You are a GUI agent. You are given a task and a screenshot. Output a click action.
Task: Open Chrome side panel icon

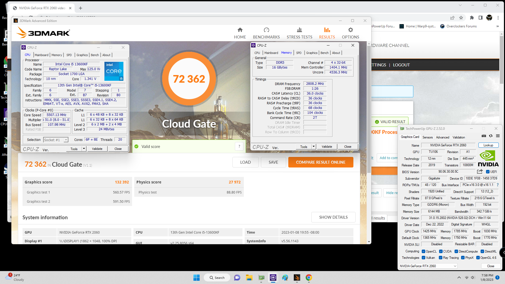point(481,18)
